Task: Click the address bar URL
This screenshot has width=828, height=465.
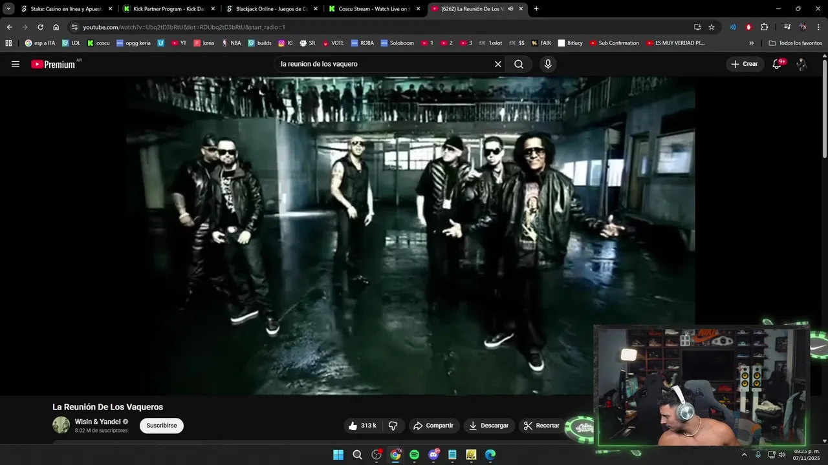Action: (184, 27)
